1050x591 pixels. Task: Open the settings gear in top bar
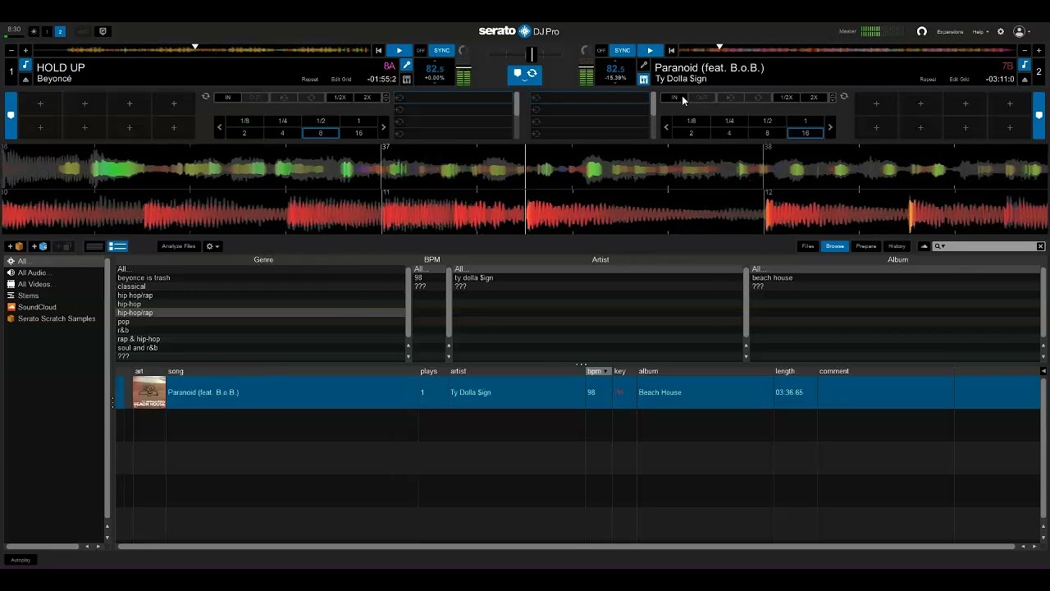tap(1000, 31)
